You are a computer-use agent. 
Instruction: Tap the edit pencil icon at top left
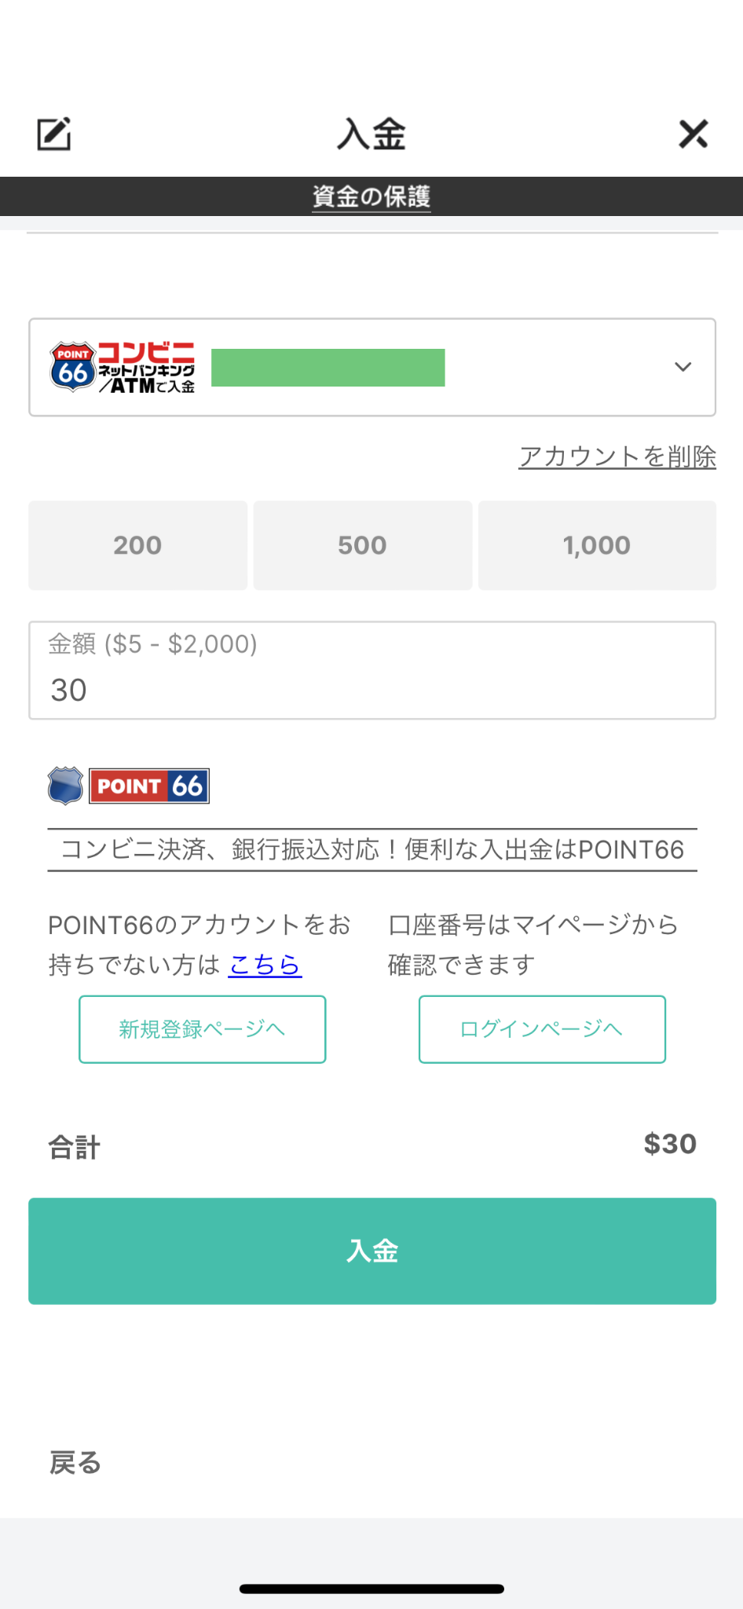(x=54, y=134)
